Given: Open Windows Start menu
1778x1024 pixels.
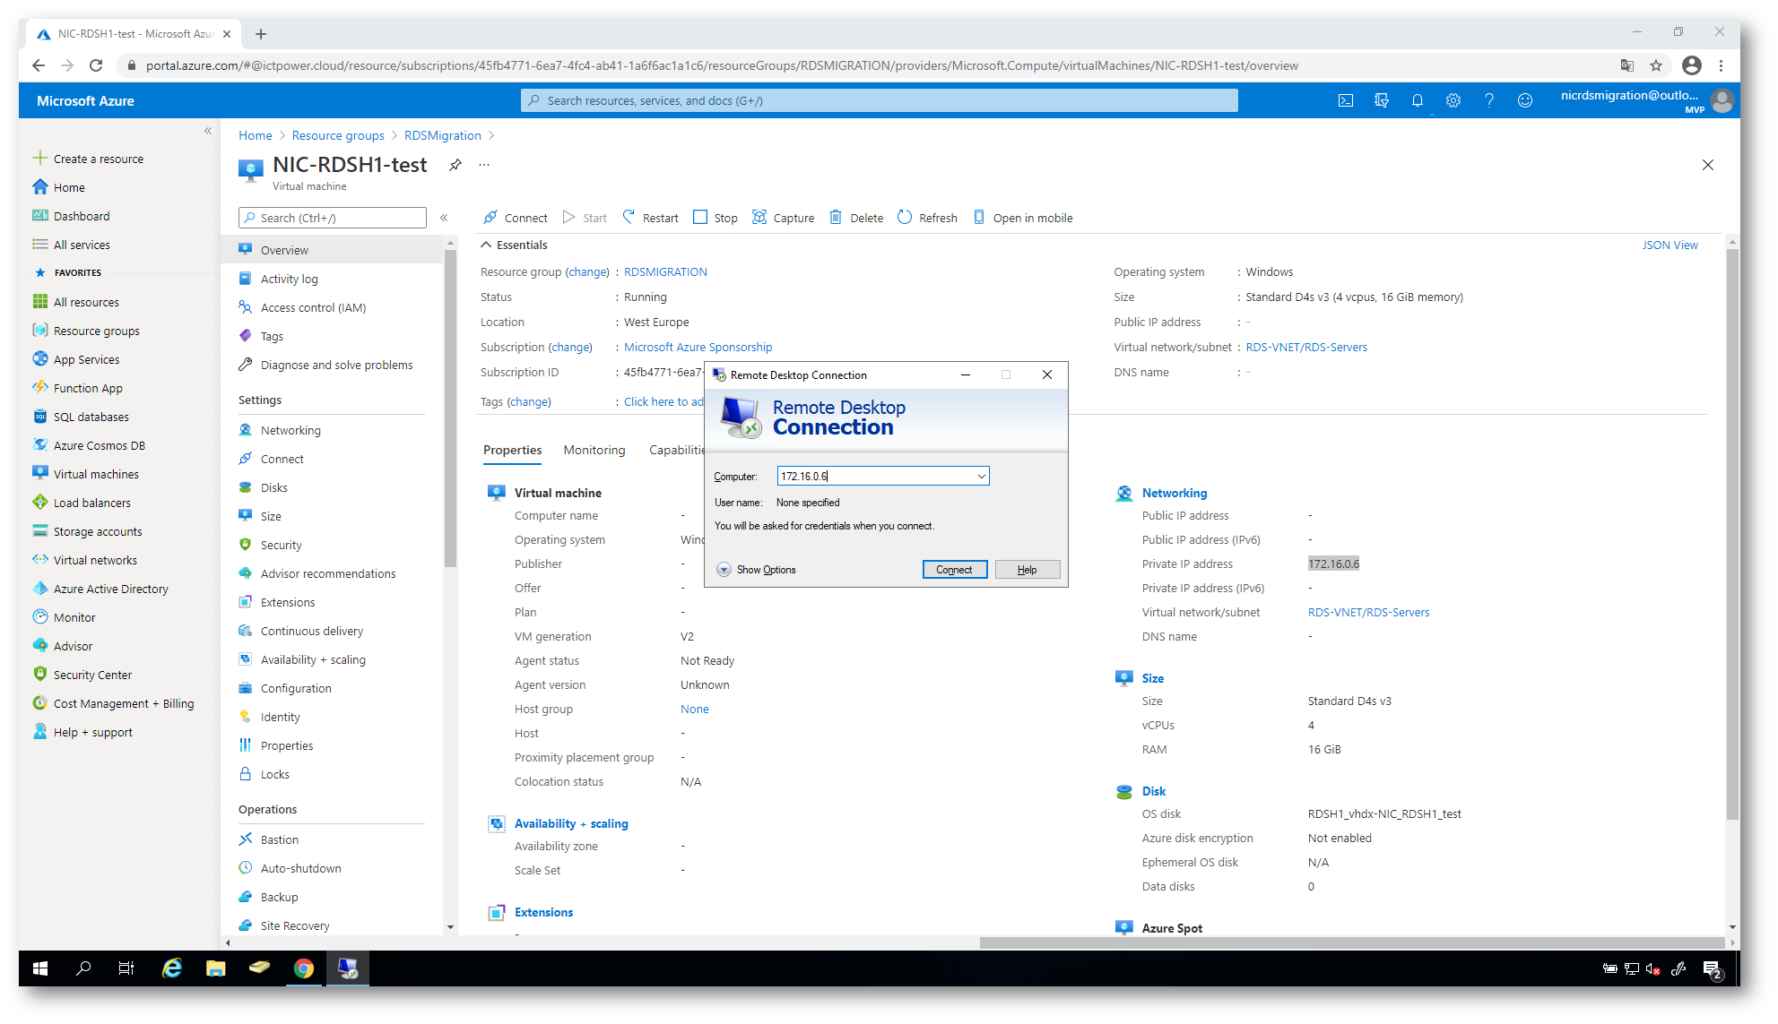Looking at the screenshot, I should (x=40, y=968).
